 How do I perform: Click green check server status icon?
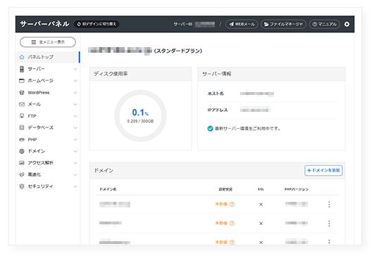[x=210, y=129]
